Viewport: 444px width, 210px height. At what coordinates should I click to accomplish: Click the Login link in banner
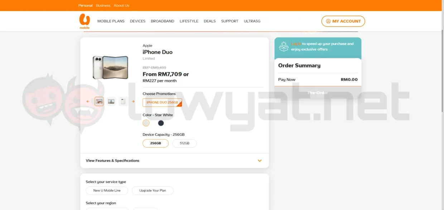[x=296, y=44]
